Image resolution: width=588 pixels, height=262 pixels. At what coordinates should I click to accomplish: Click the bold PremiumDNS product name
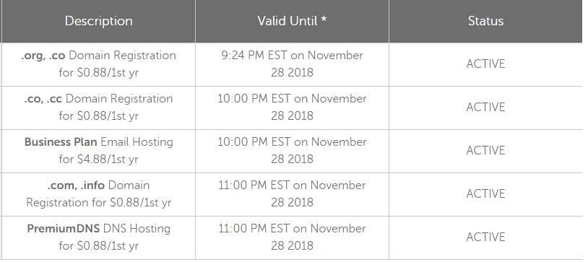click(x=63, y=229)
